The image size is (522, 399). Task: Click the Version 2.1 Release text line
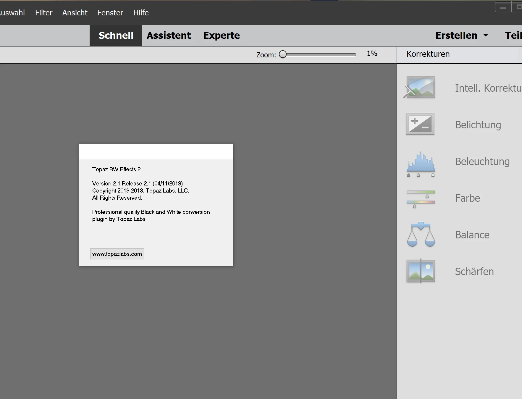click(138, 183)
